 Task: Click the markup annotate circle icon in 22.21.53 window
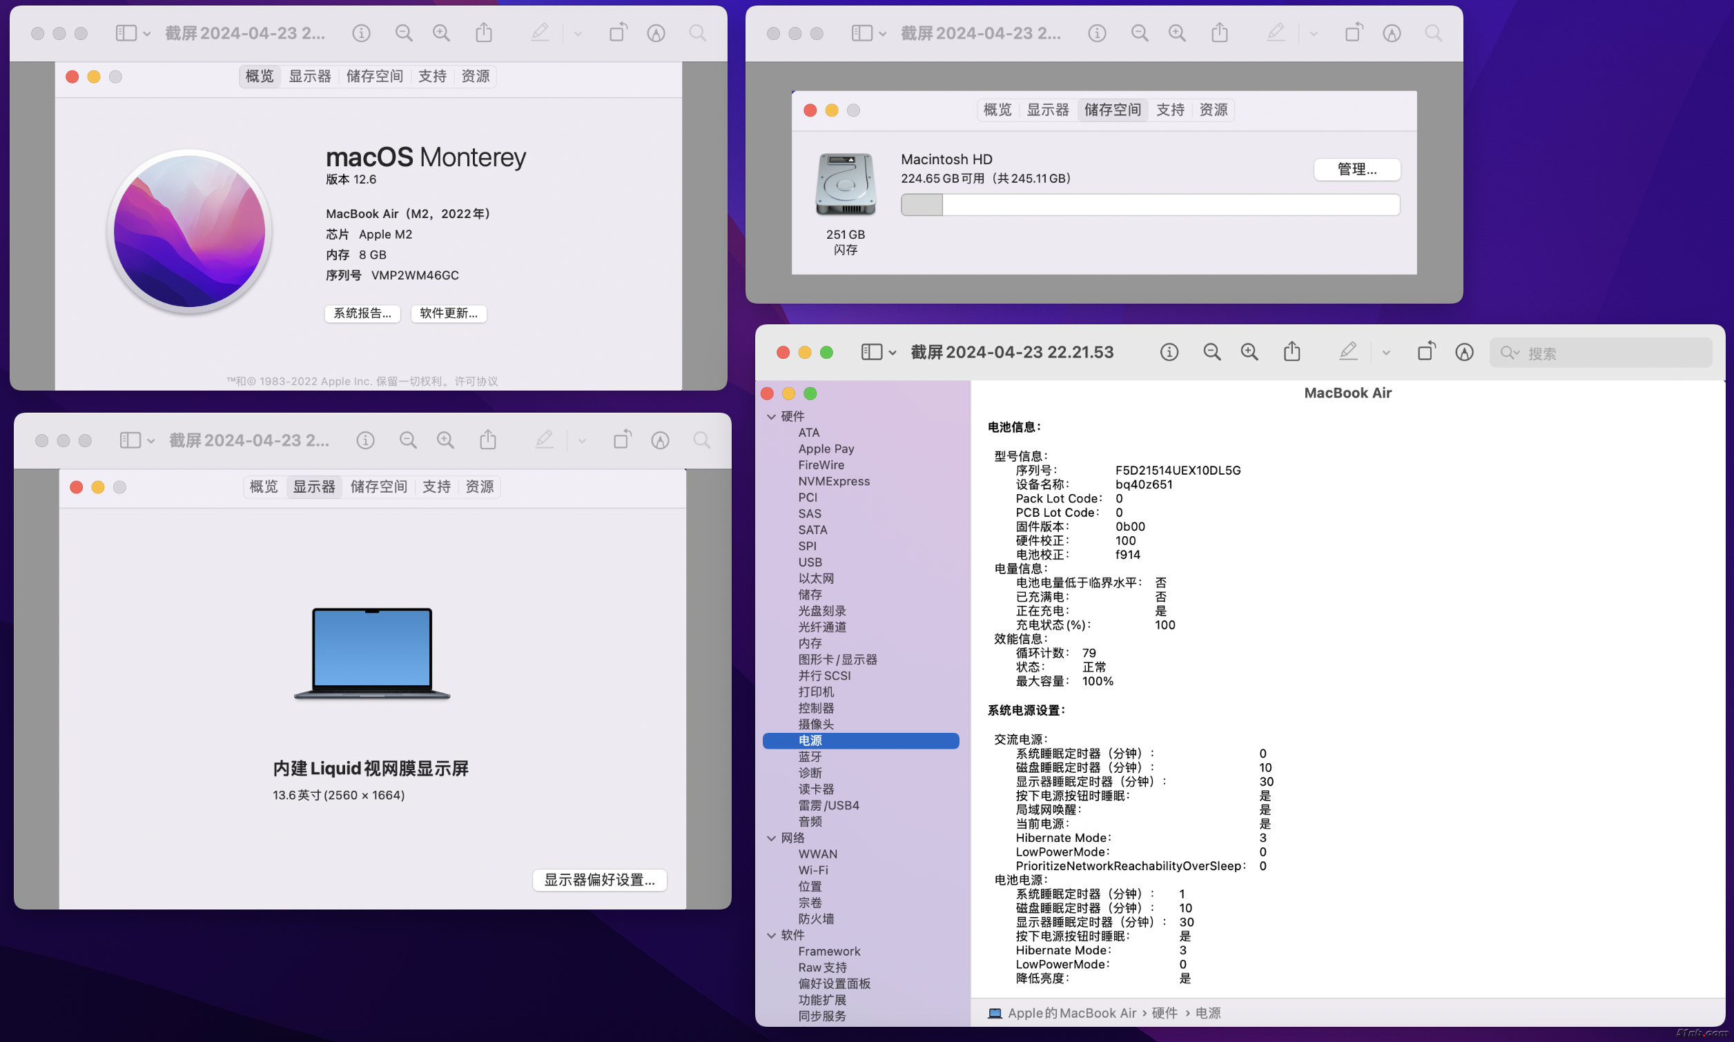click(1463, 353)
